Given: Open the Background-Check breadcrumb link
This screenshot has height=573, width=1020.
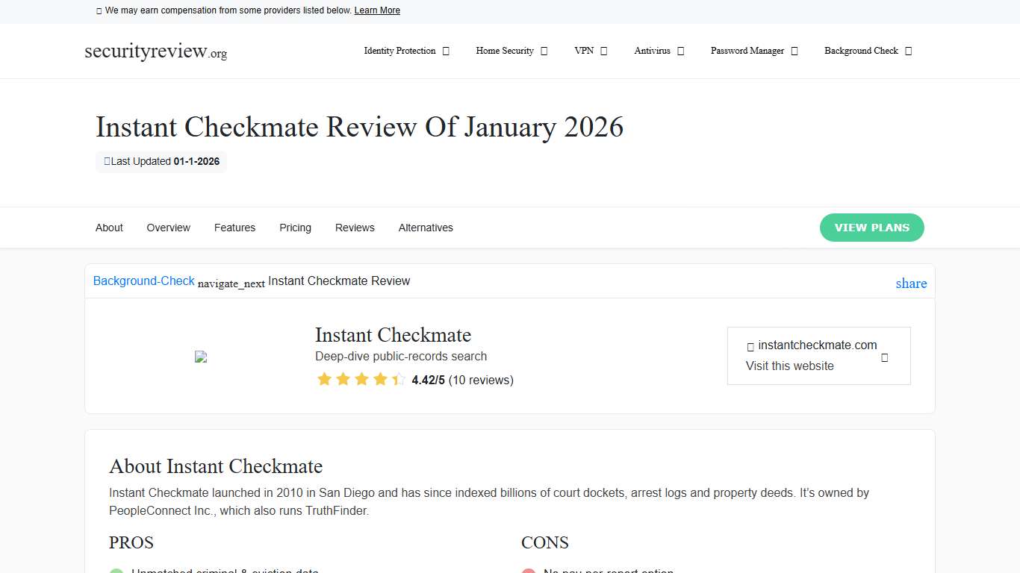Looking at the screenshot, I should click(143, 281).
